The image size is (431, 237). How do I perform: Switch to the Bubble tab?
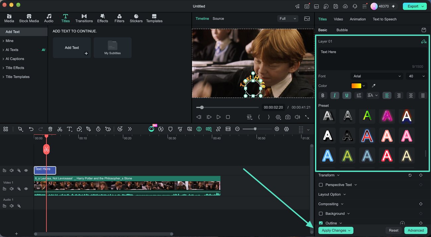(342, 30)
